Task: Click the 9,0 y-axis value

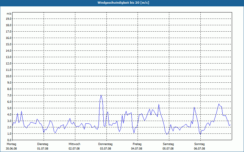Action: 9,82
